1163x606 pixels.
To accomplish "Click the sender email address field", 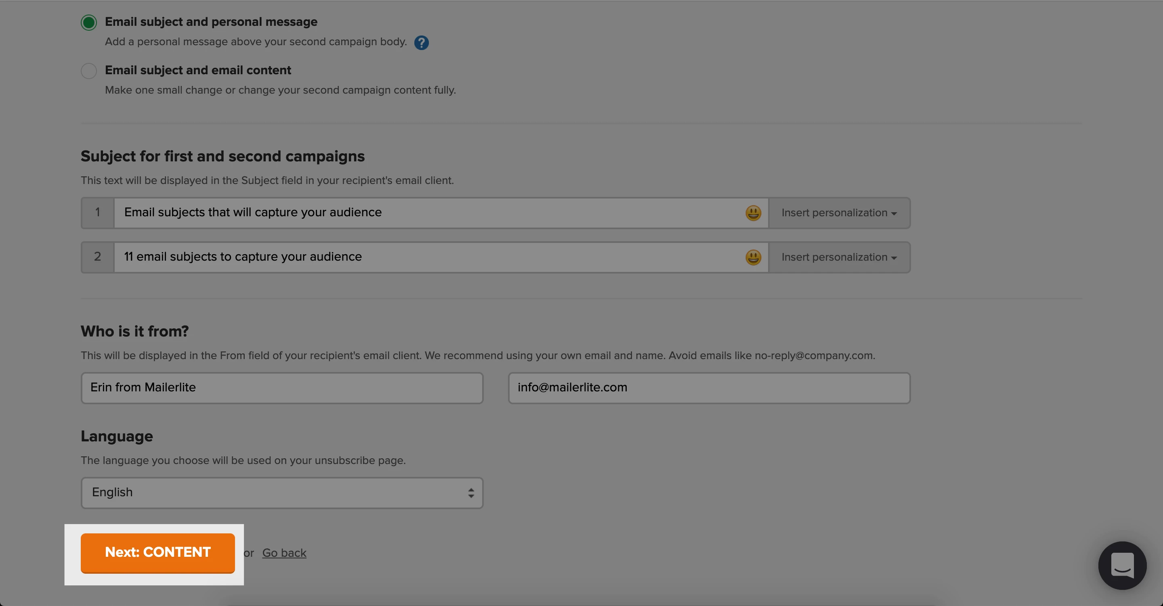I will coord(709,388).
